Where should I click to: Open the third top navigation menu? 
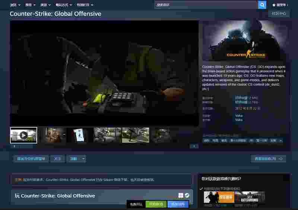point(45,5)
